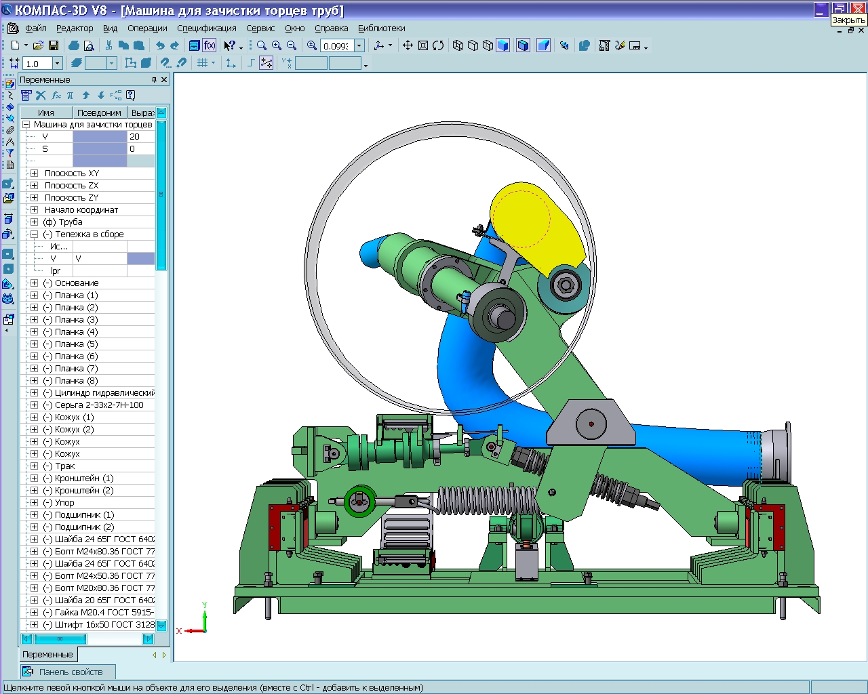This screenshot has height=694, width=868.
Task: Pin the Переменные panel
Action: tap(154, 80)
